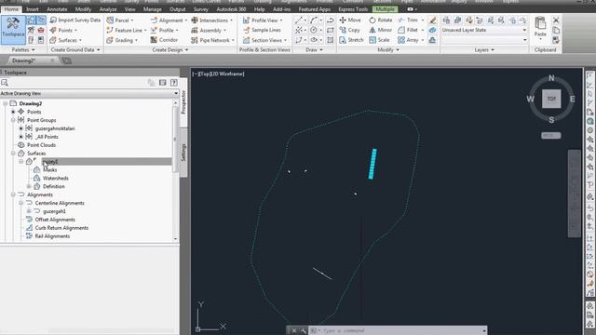Click the Arc draw tool icon
596x335 pixels.
313,20
